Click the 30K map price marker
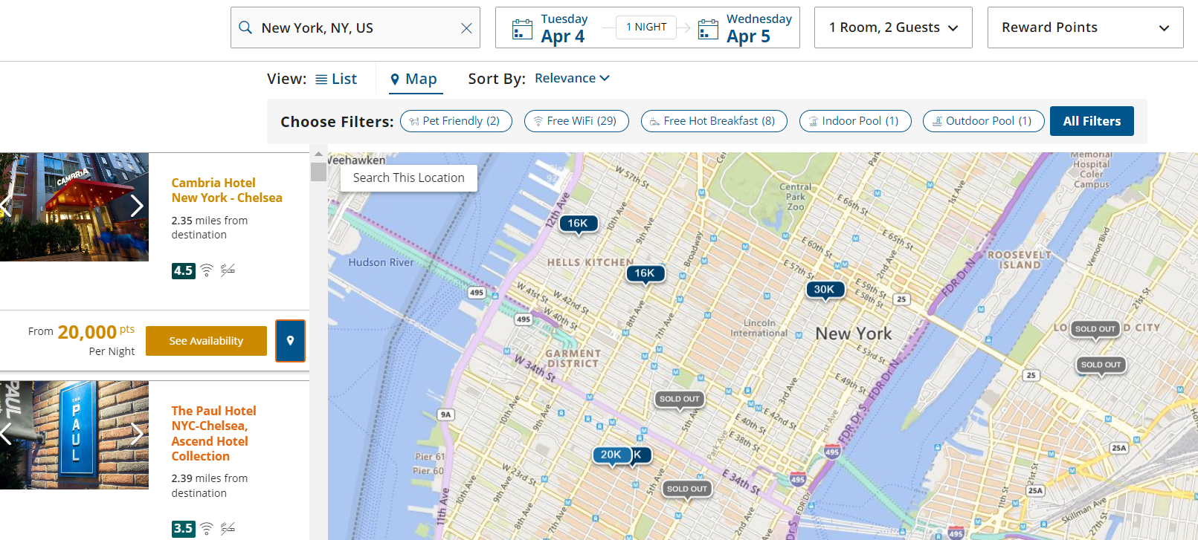This screenshot has height=540, width=1198. click(x=824, y=290)
